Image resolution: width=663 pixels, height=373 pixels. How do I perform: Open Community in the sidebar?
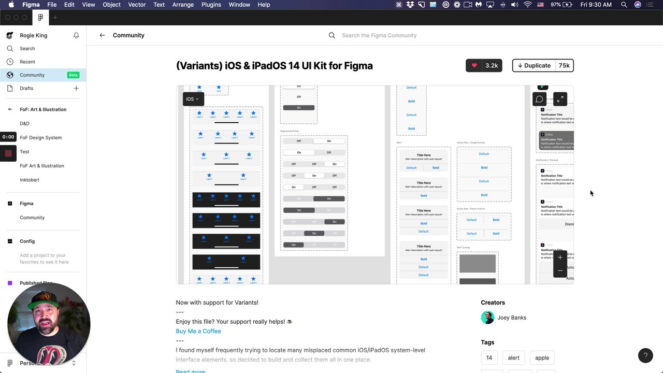click(43, 75)
